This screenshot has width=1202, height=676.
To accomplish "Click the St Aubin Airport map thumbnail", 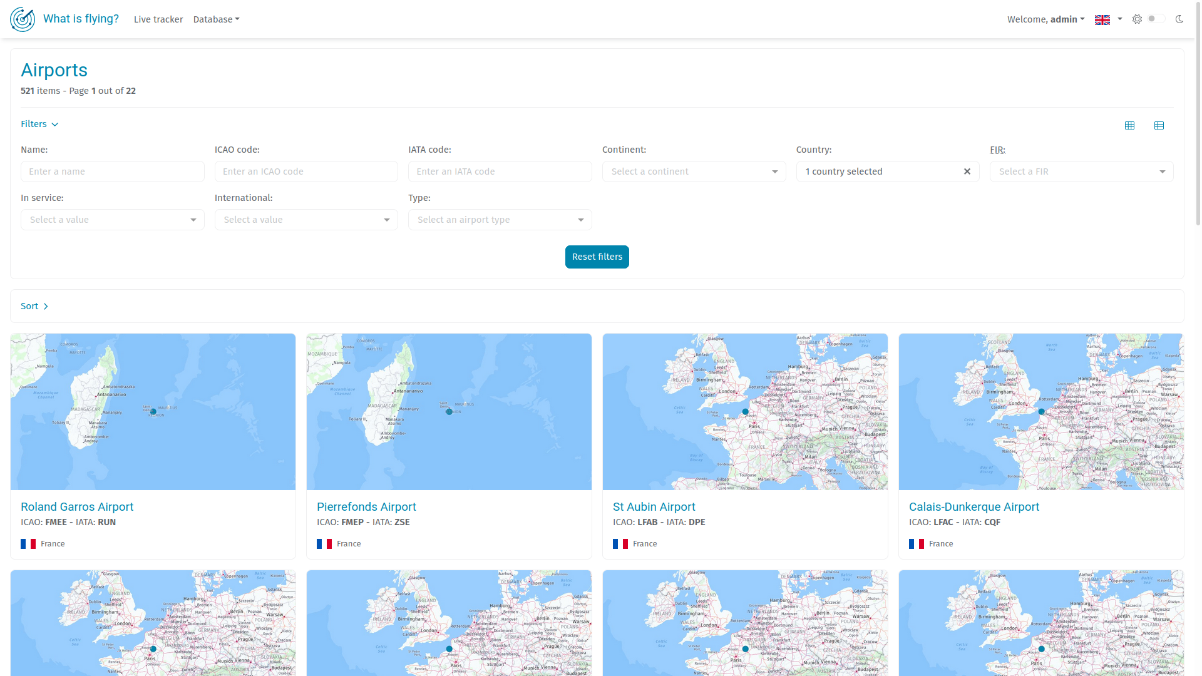I will click(x=745, y=411).
